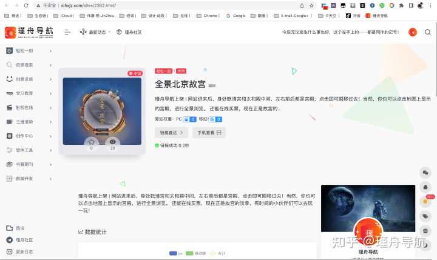
Task: Click the red 中国 badge on card
Action: pyautogui.click(x=135, y=73)
